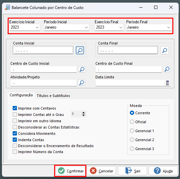Image resolution: width=180 pixels, height=179 pixels.
Task: Select Gerencial 3 currency option
Action: [x=132, y=149]
